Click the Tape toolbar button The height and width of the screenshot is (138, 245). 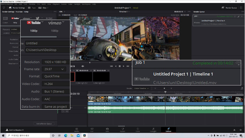point(32,8)
